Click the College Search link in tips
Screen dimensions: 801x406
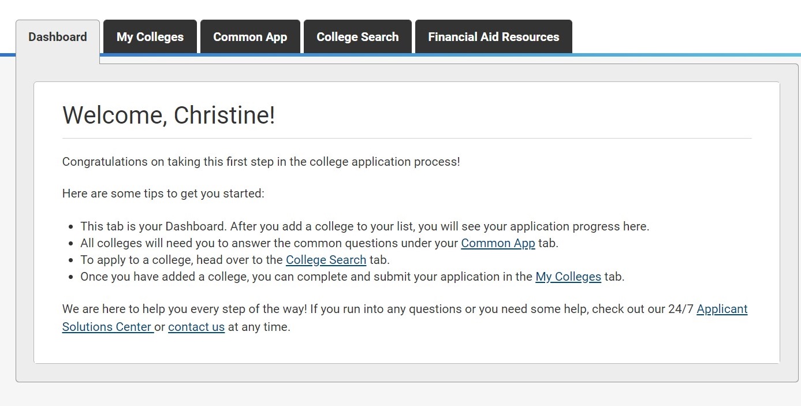point(326,260)
